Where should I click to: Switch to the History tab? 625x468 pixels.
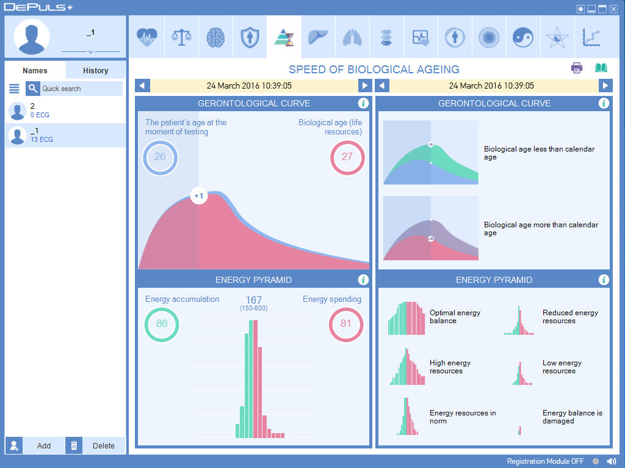click(95, 70)
